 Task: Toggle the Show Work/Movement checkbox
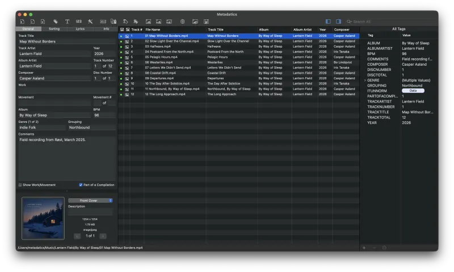[20, 185]
